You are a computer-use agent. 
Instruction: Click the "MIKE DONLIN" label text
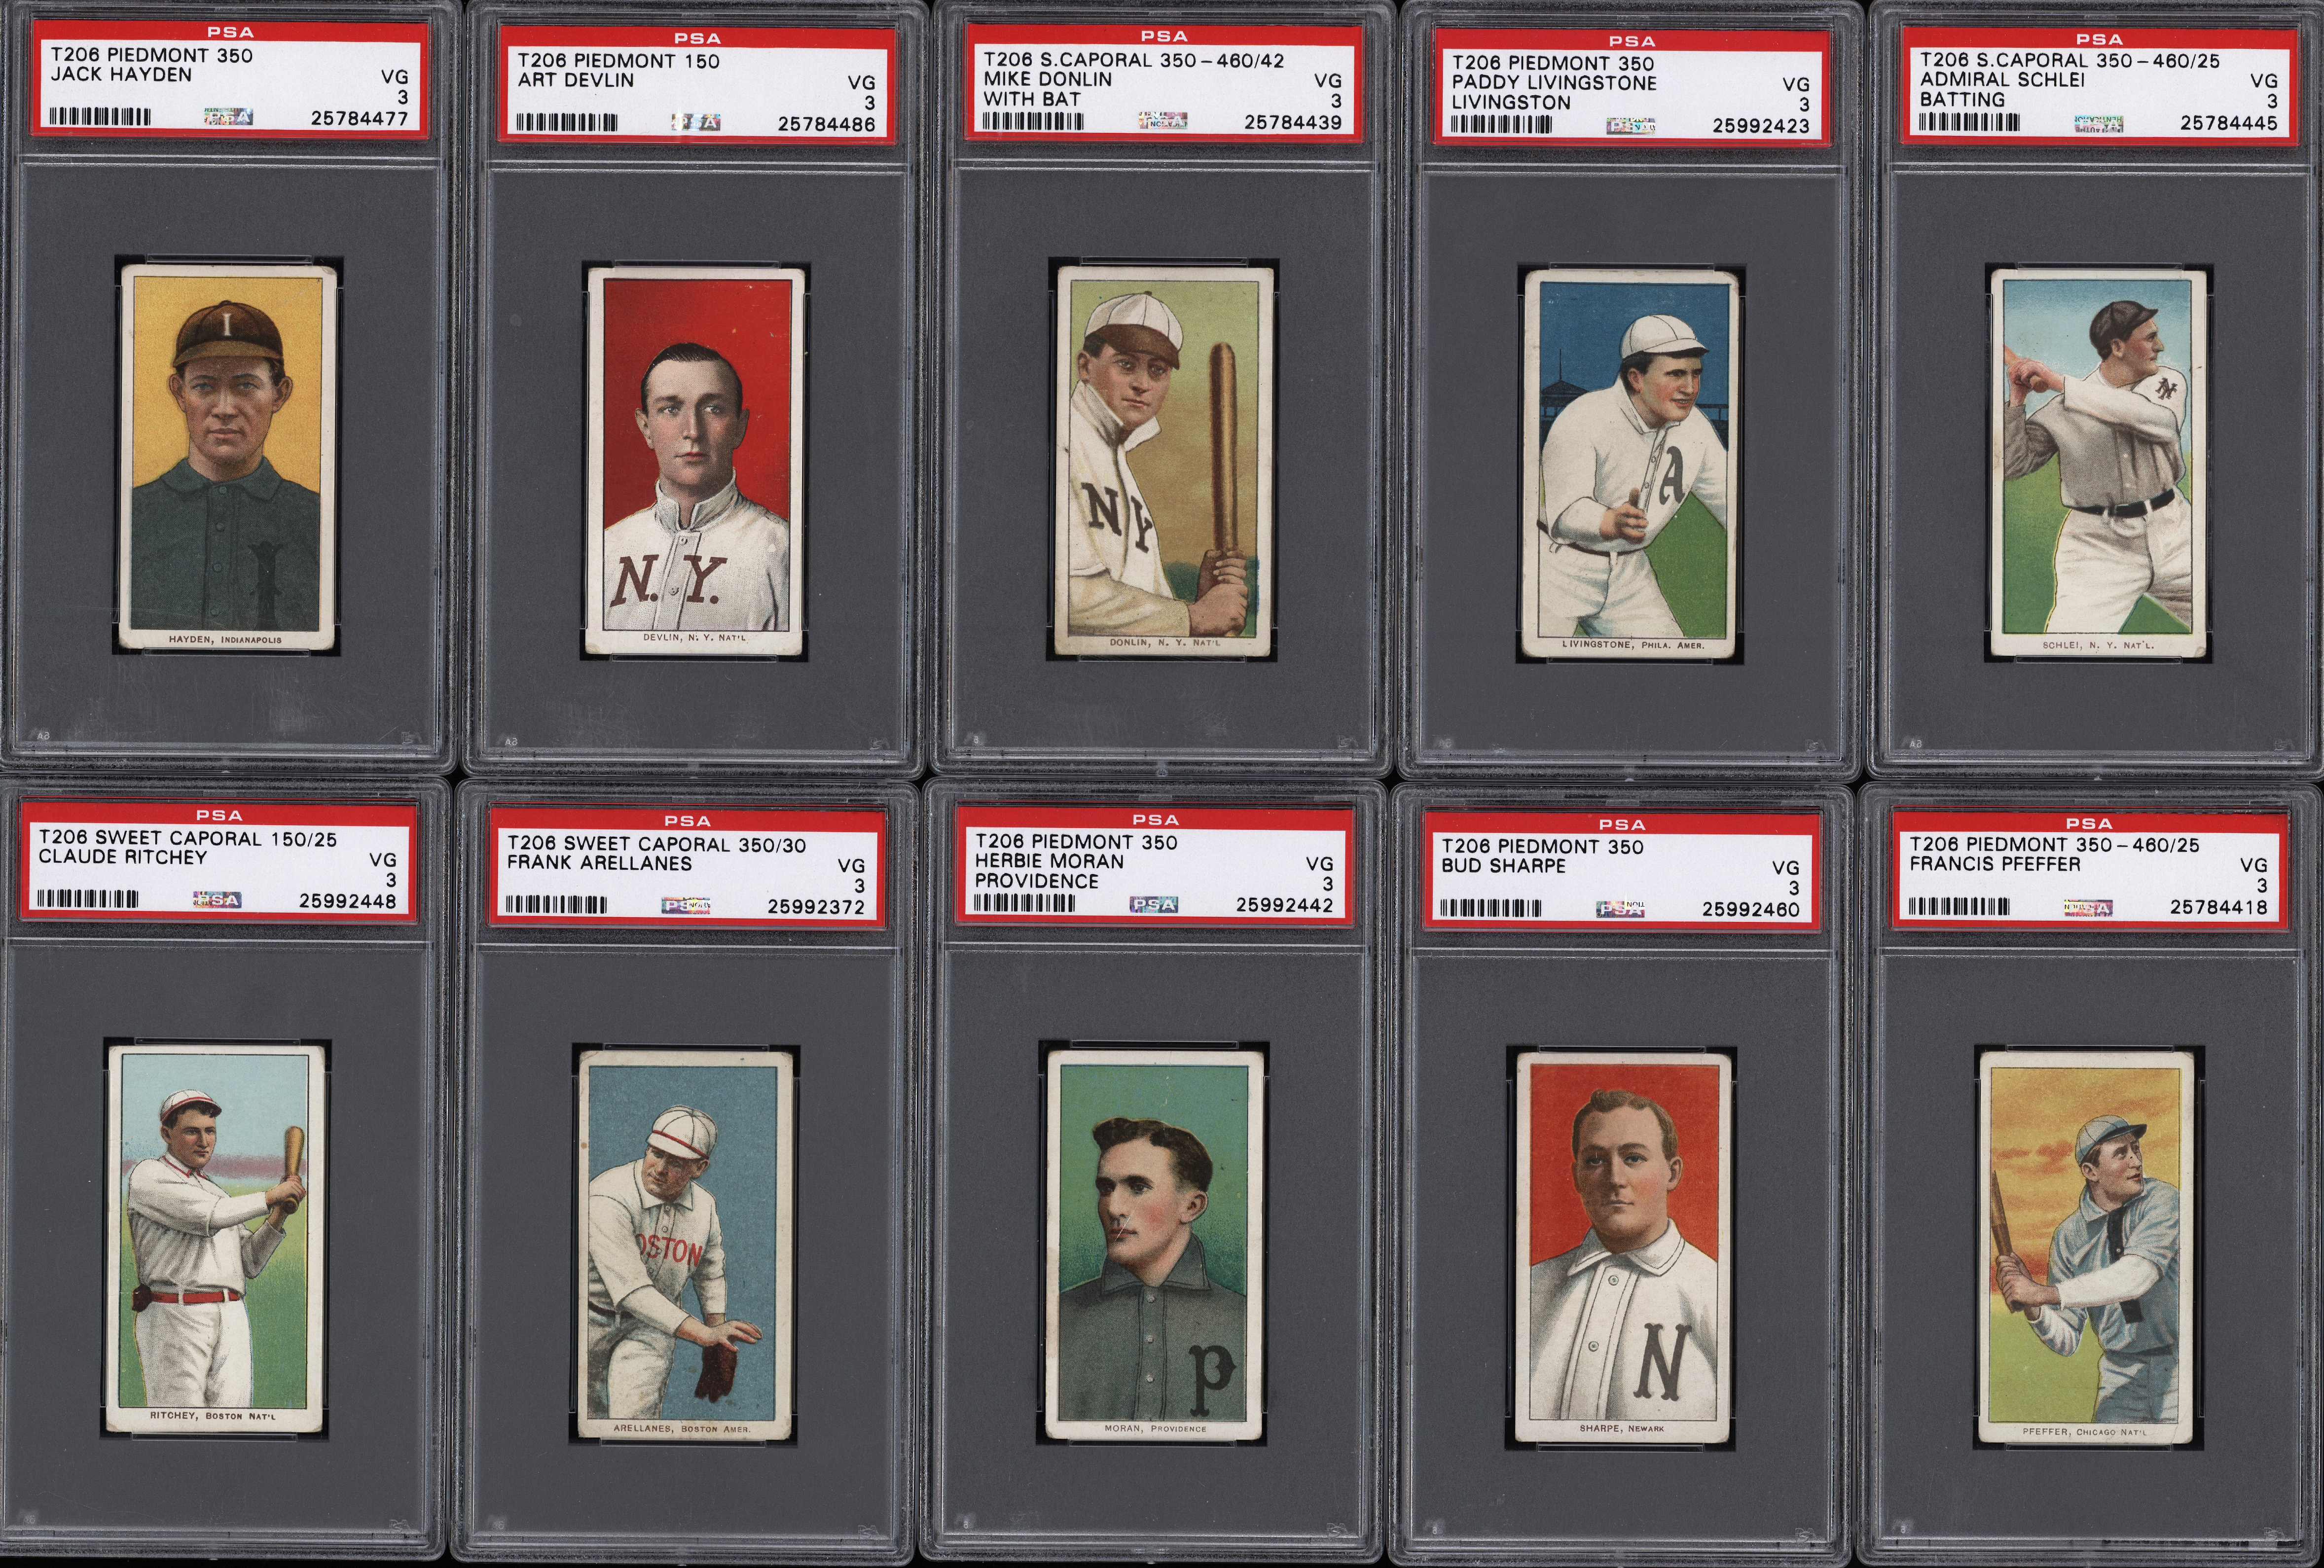1047,79
